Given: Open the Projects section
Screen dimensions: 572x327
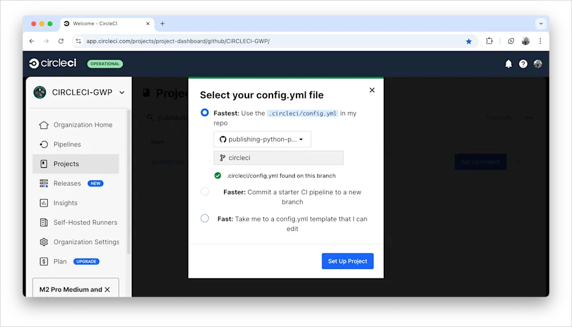Looking at the screenshot, I should point(76,164).
